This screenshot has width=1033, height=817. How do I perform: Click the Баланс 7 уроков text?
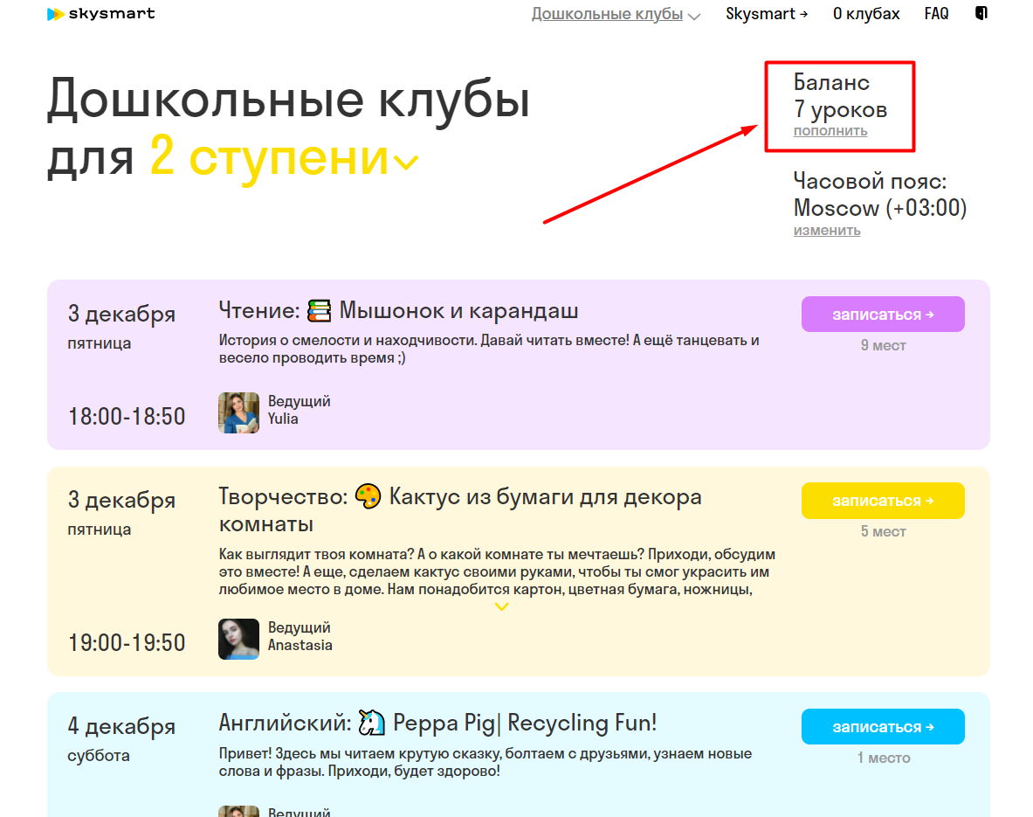click(840, 96)
